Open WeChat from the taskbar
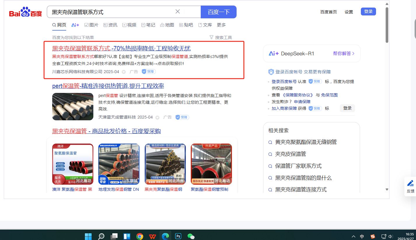 (191, 236)
